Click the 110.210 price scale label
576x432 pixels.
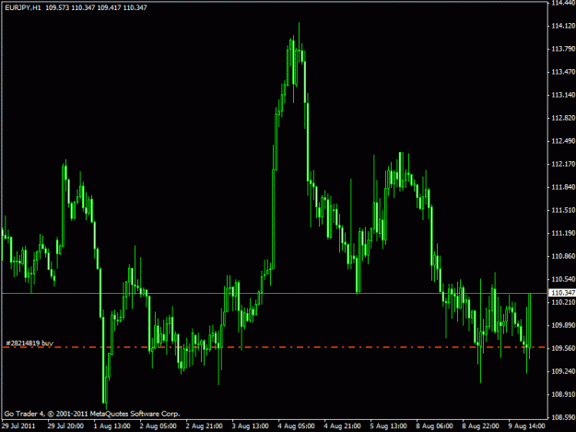coord(563,302)
